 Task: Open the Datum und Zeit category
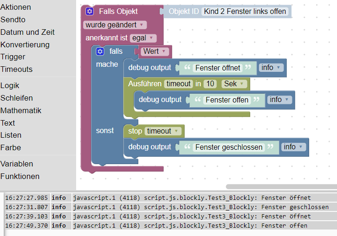point(27,32)
